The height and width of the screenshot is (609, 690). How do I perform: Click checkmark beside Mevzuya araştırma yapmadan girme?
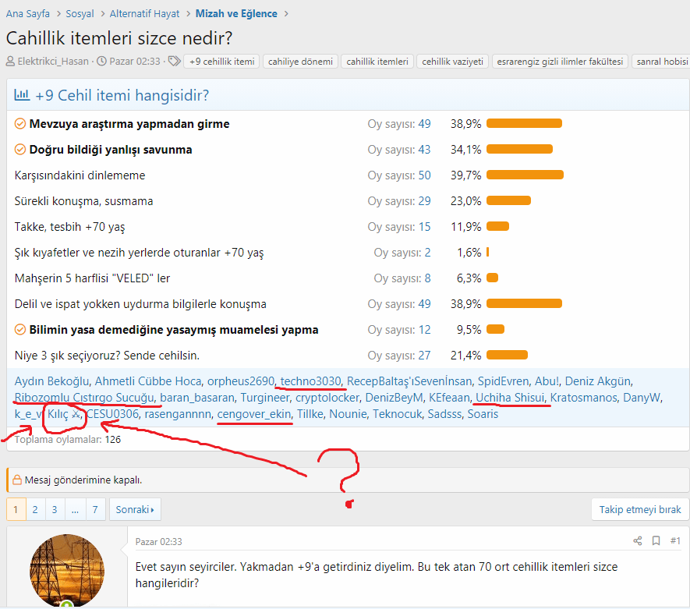coord(19,124)
